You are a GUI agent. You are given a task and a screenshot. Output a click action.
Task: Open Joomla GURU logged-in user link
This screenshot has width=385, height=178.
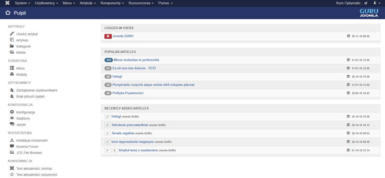coord(123,36)
